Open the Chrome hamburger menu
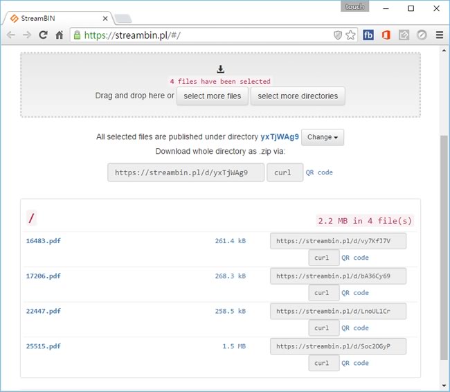Image resolution: width=450 pixels, height=392 pixels. click(x=439, y=35)
